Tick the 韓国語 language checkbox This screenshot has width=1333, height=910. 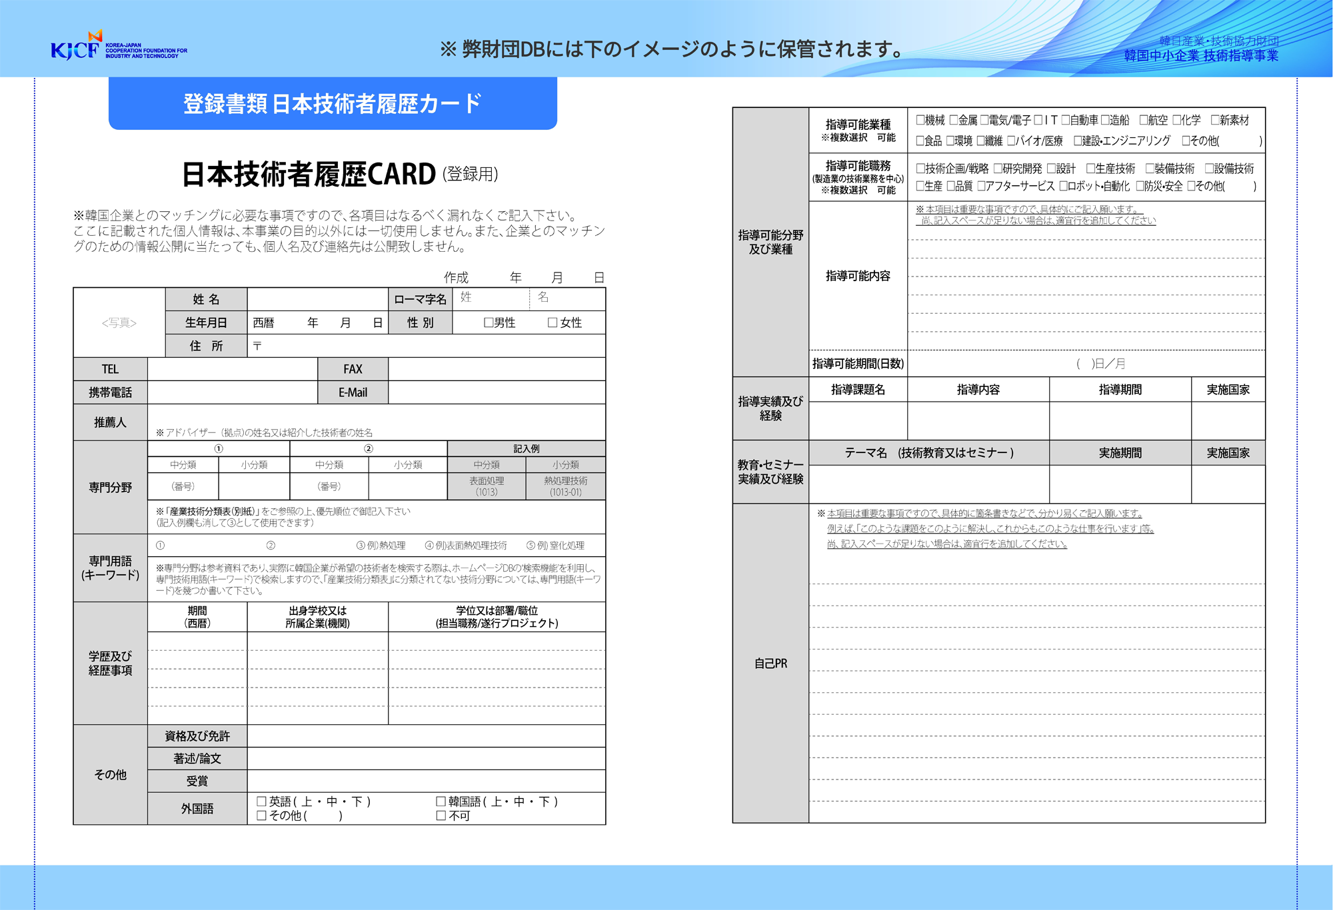(441, 801)
